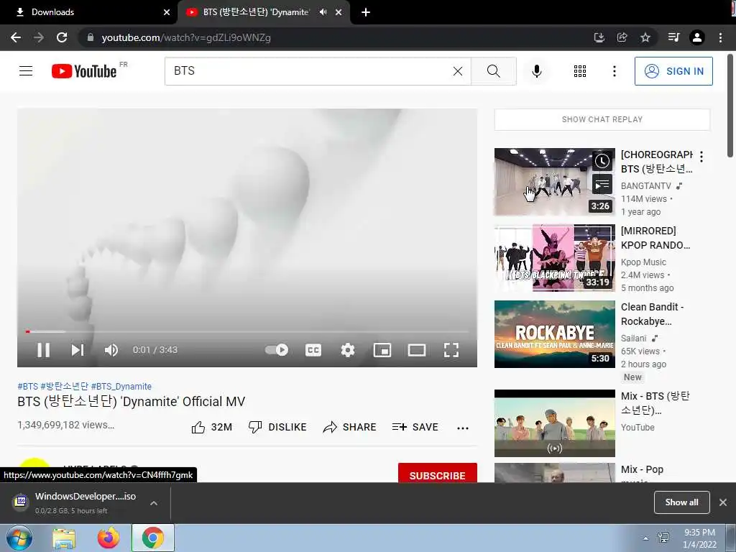Image resolution: width=736 pixels, height=552 pixels.
Task: Click the SIGN IN button
Action: (x=673, y=71)
